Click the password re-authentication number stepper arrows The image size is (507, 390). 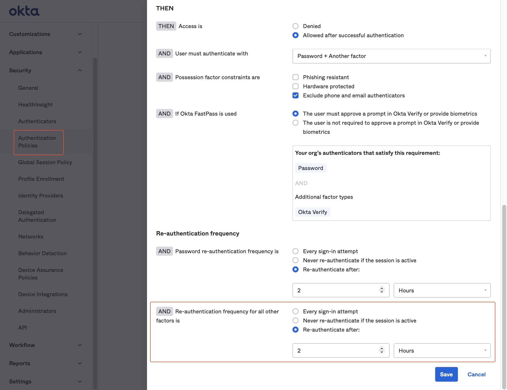(382, 290)
